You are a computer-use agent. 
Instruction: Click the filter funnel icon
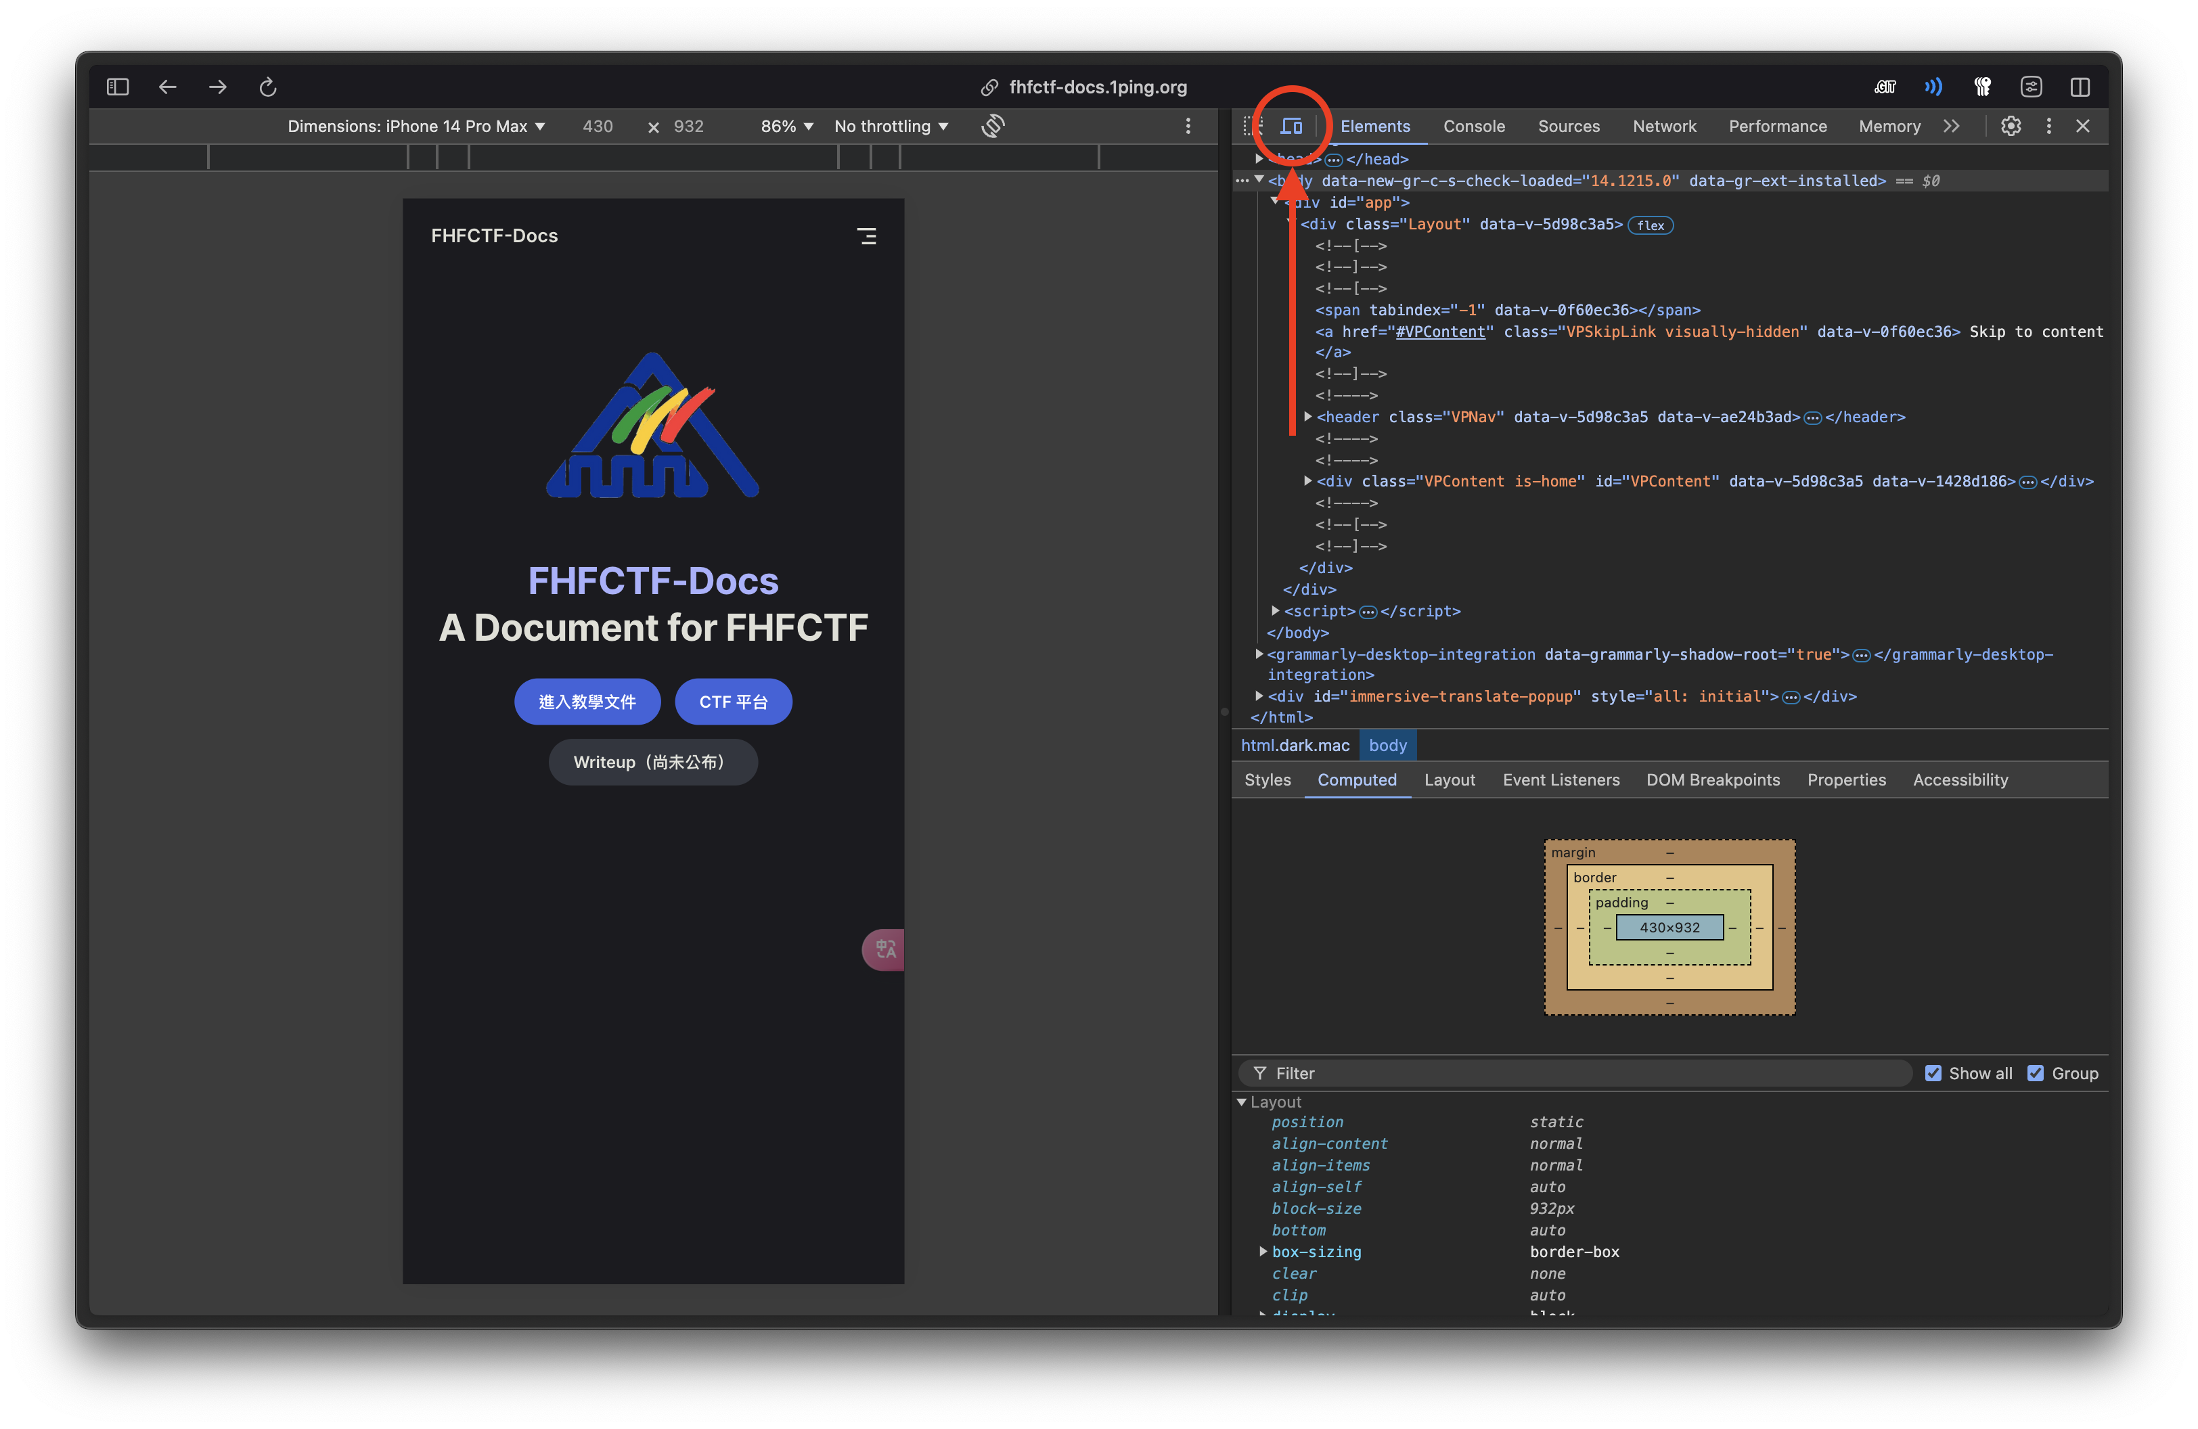pyautogui.click(x=1259, y=1074)
